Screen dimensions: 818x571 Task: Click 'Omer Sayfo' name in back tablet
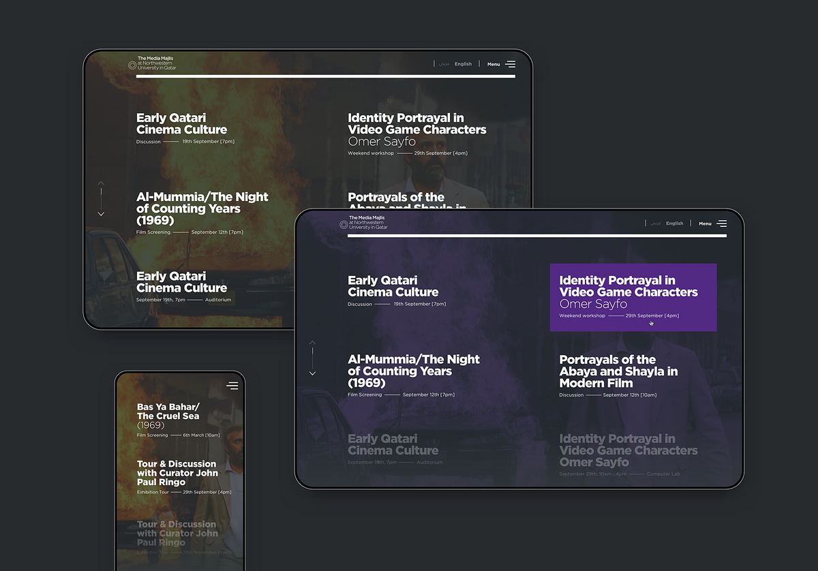382,141
